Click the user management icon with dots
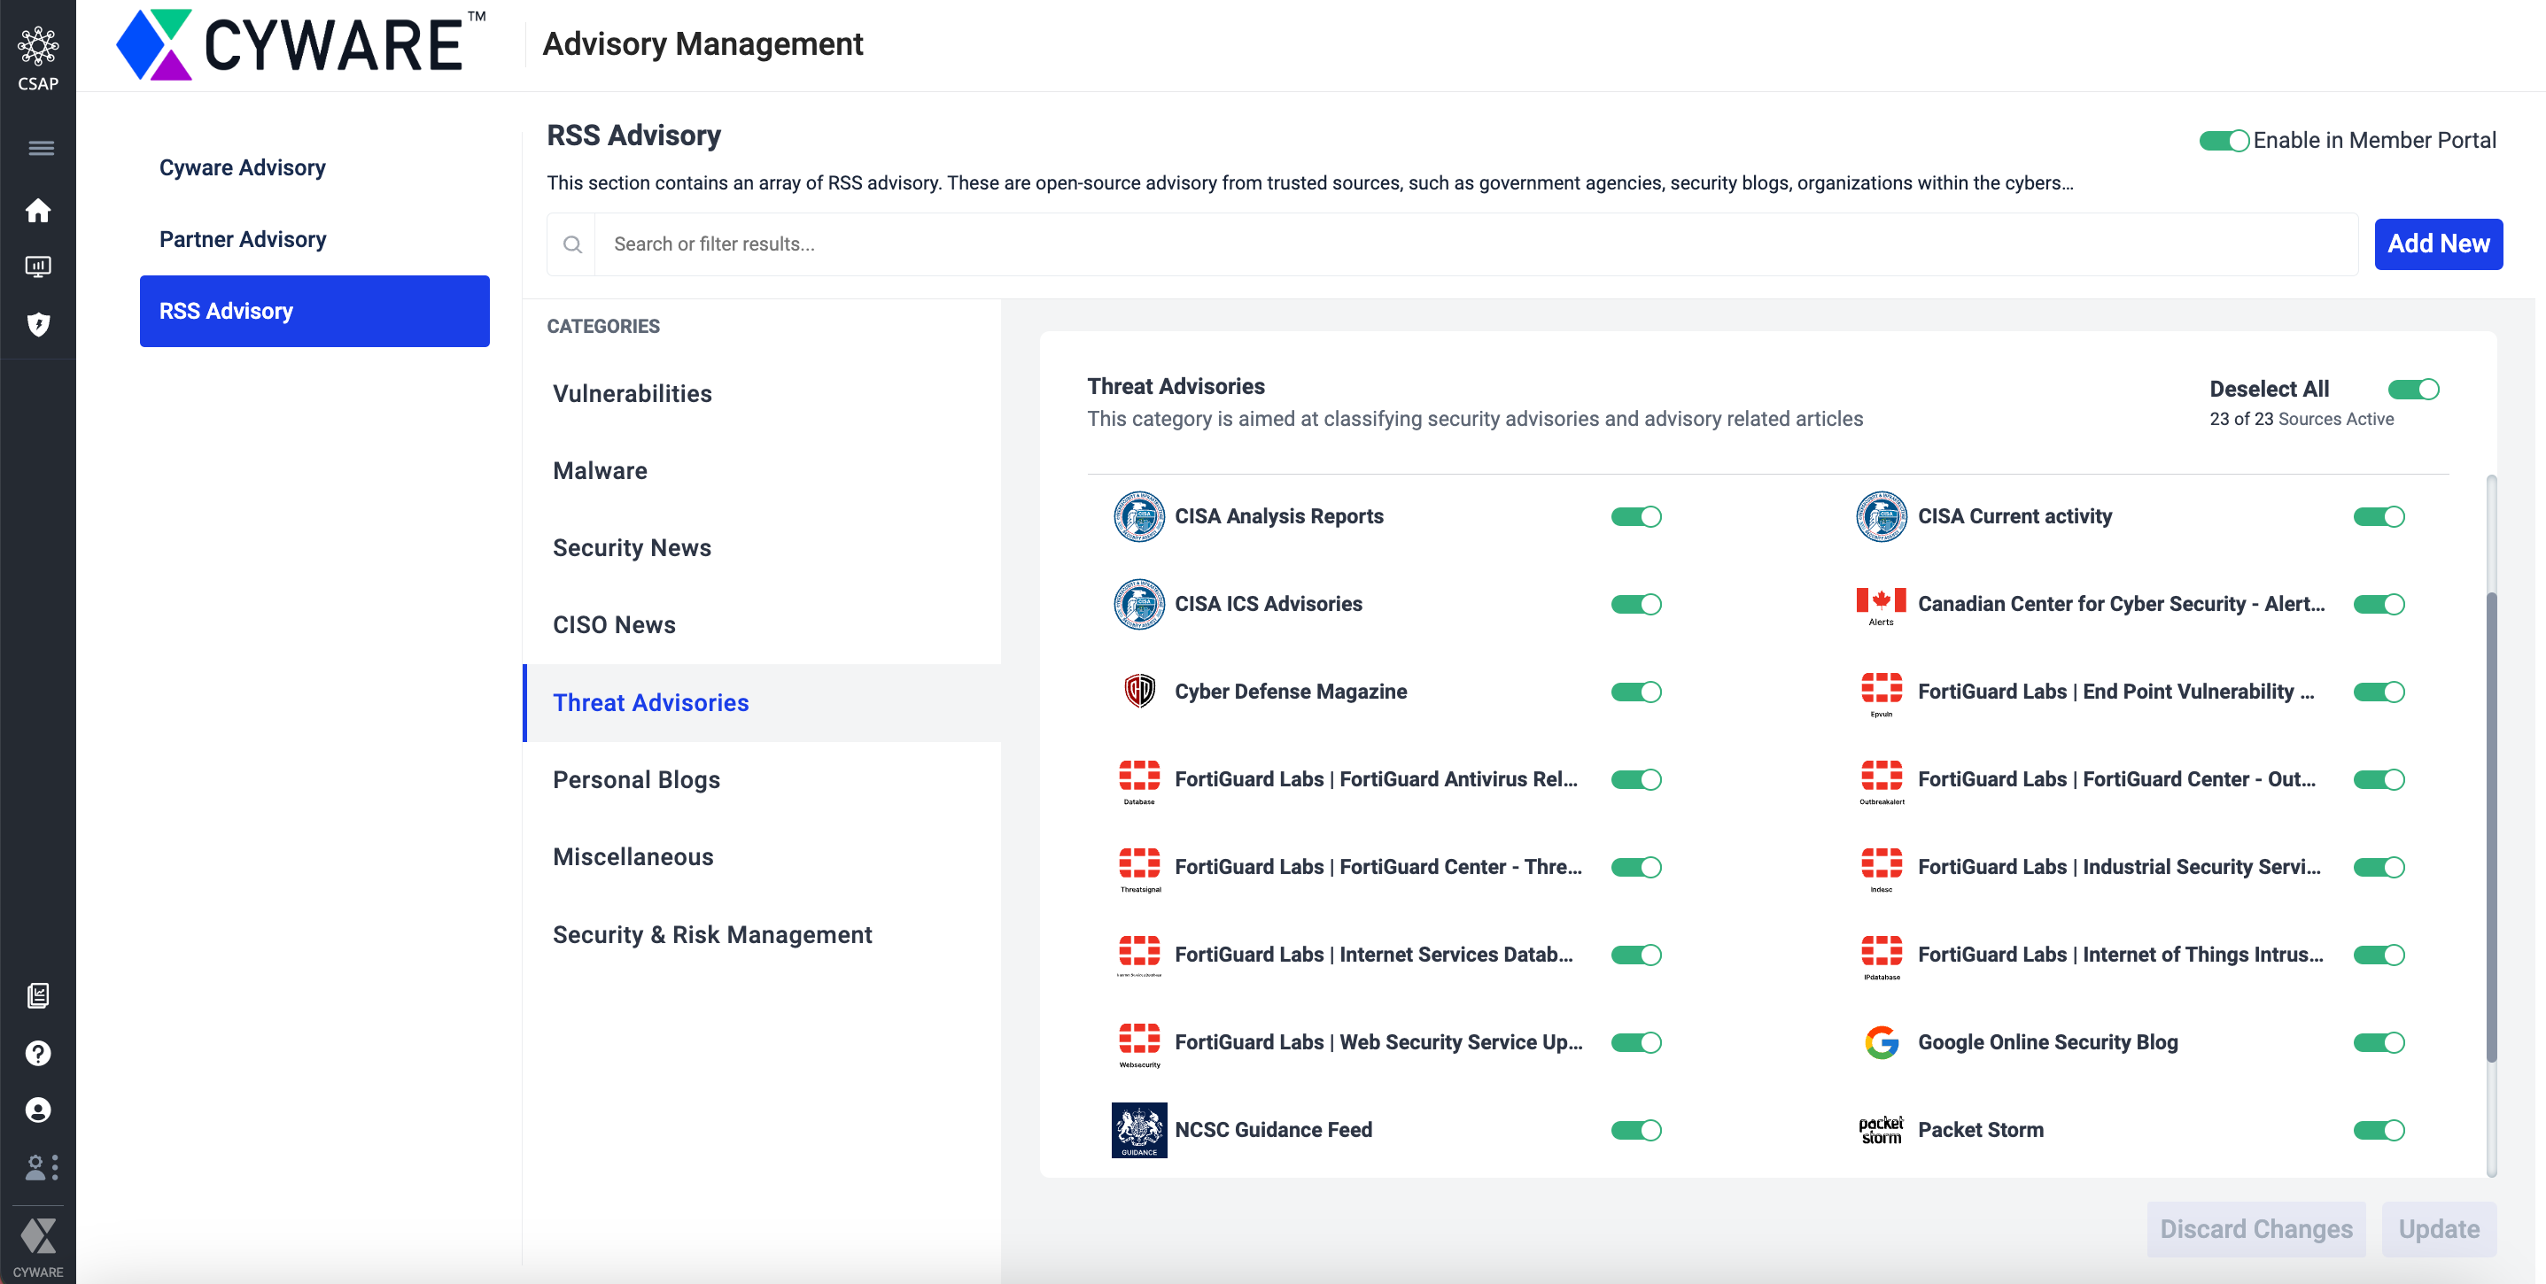The width and height of the screenshot is (2546, 1284). pyautogui.click(x=40, y=1167)
